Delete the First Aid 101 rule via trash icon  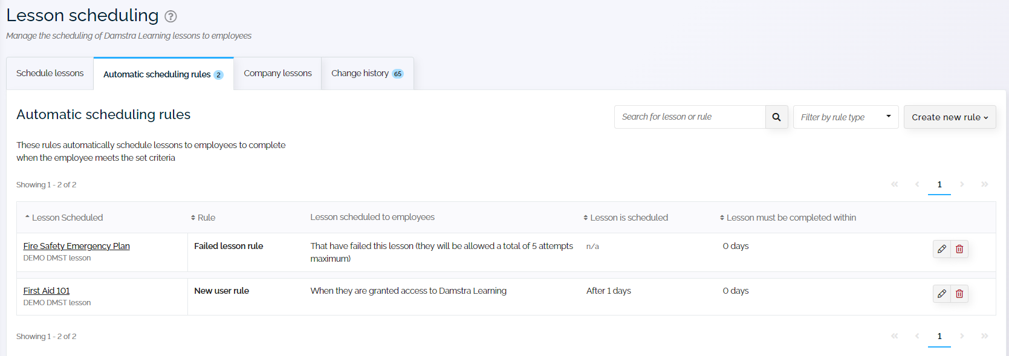pyautogui.click(x=959, y=294)
